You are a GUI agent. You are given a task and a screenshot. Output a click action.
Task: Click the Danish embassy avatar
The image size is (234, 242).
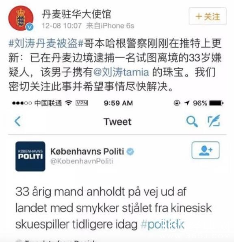pos(21,18)
